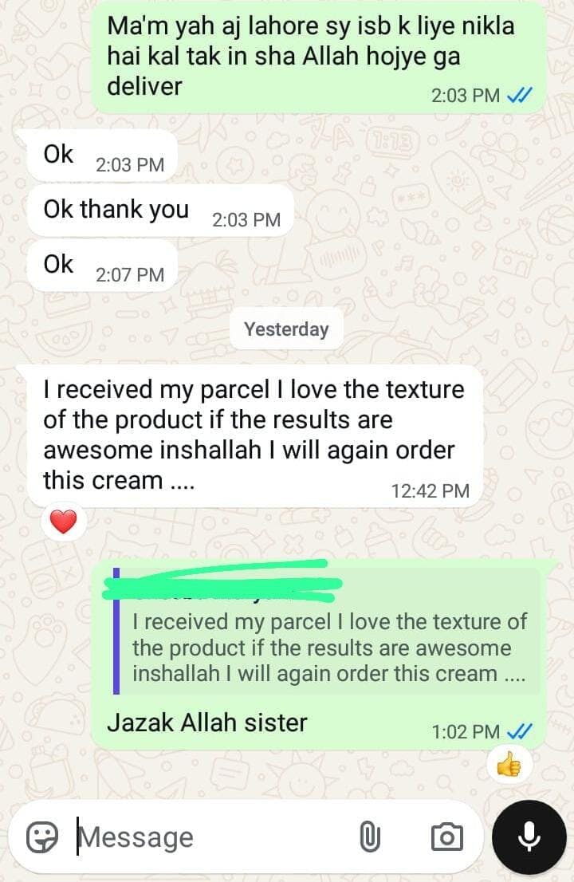This screenshot has width=574, height=882.
Task: Tap the thumbs up reaction
Action: (509, 765)
